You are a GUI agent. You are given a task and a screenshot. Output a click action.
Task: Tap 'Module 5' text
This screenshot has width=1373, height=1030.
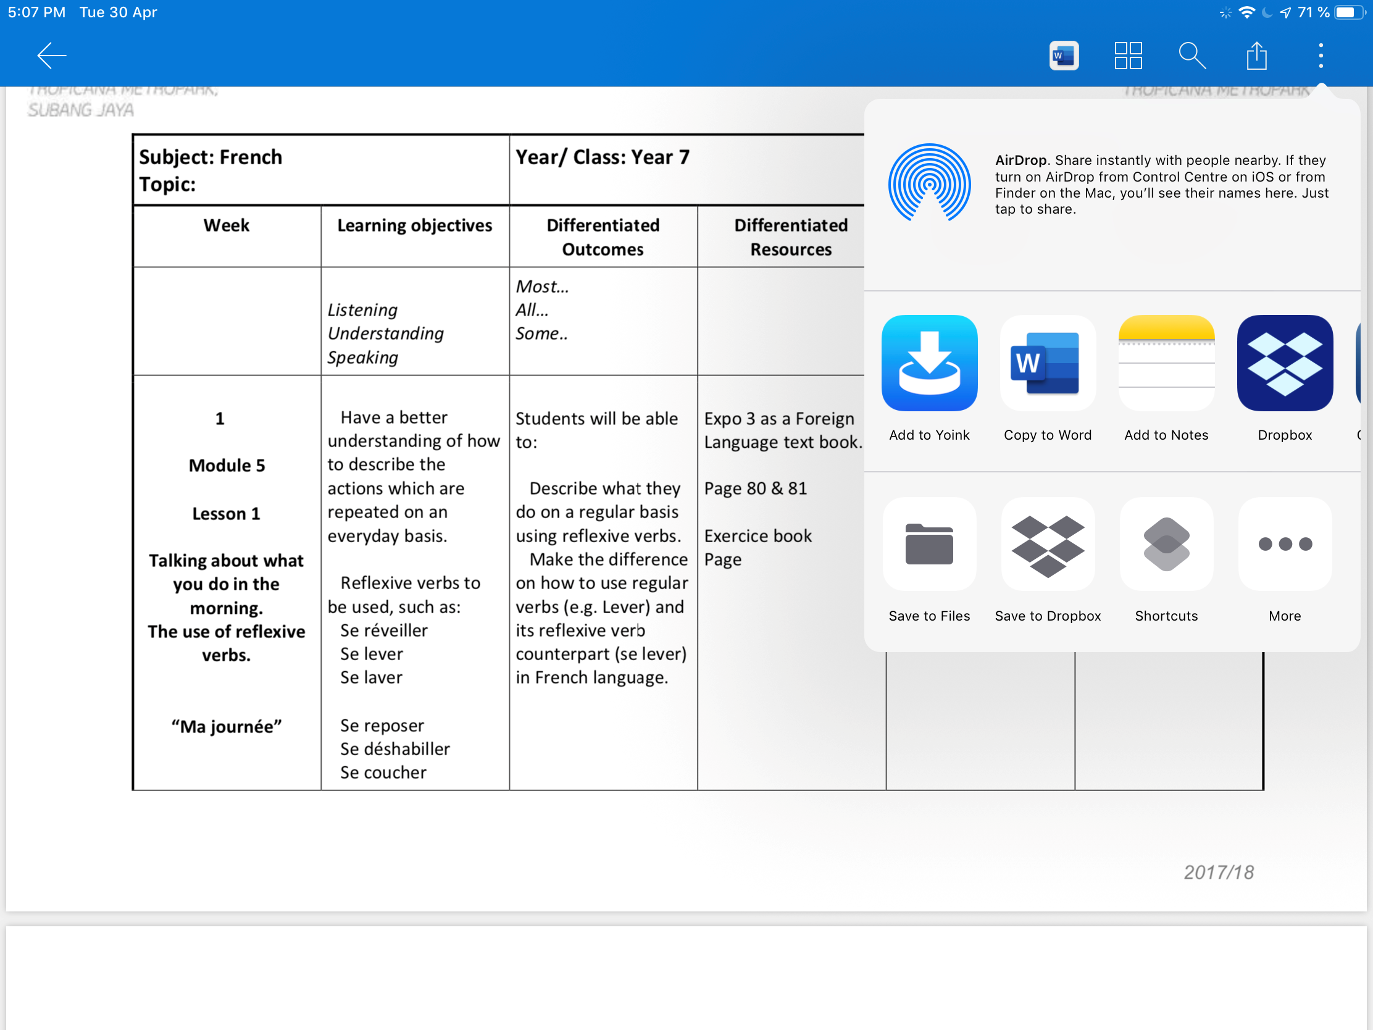[227, 466]
